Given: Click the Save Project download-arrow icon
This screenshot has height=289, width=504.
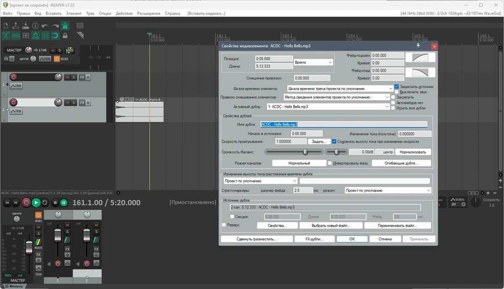Looking at the screenshot, I should click(26, 26).
